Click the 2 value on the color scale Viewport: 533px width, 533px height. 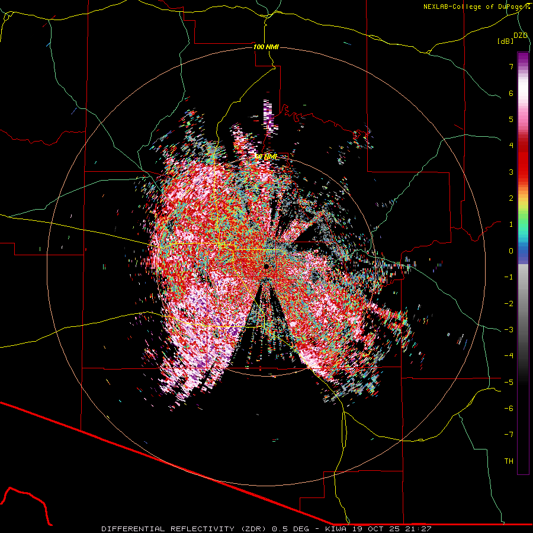pos(511,198)
